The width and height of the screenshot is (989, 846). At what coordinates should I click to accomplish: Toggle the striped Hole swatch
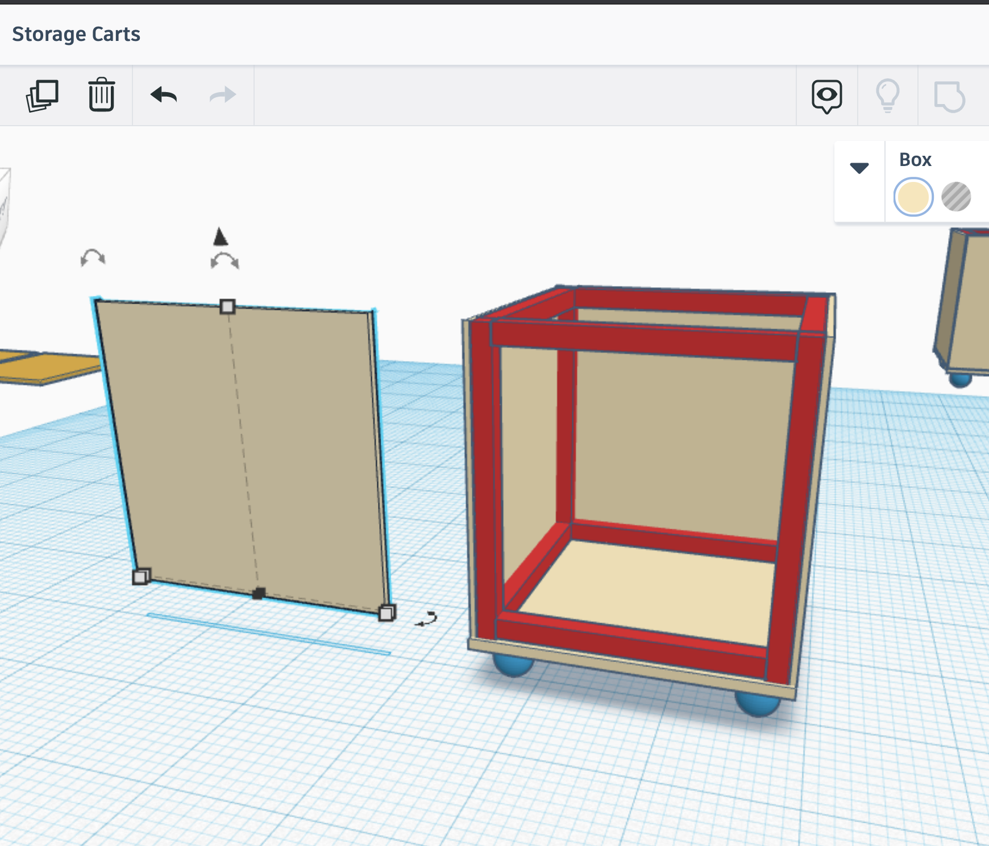point(956,197)
